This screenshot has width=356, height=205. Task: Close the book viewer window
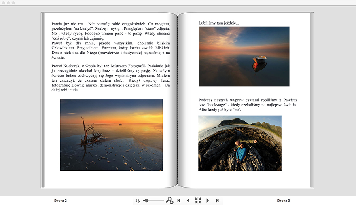pos(4,2)
